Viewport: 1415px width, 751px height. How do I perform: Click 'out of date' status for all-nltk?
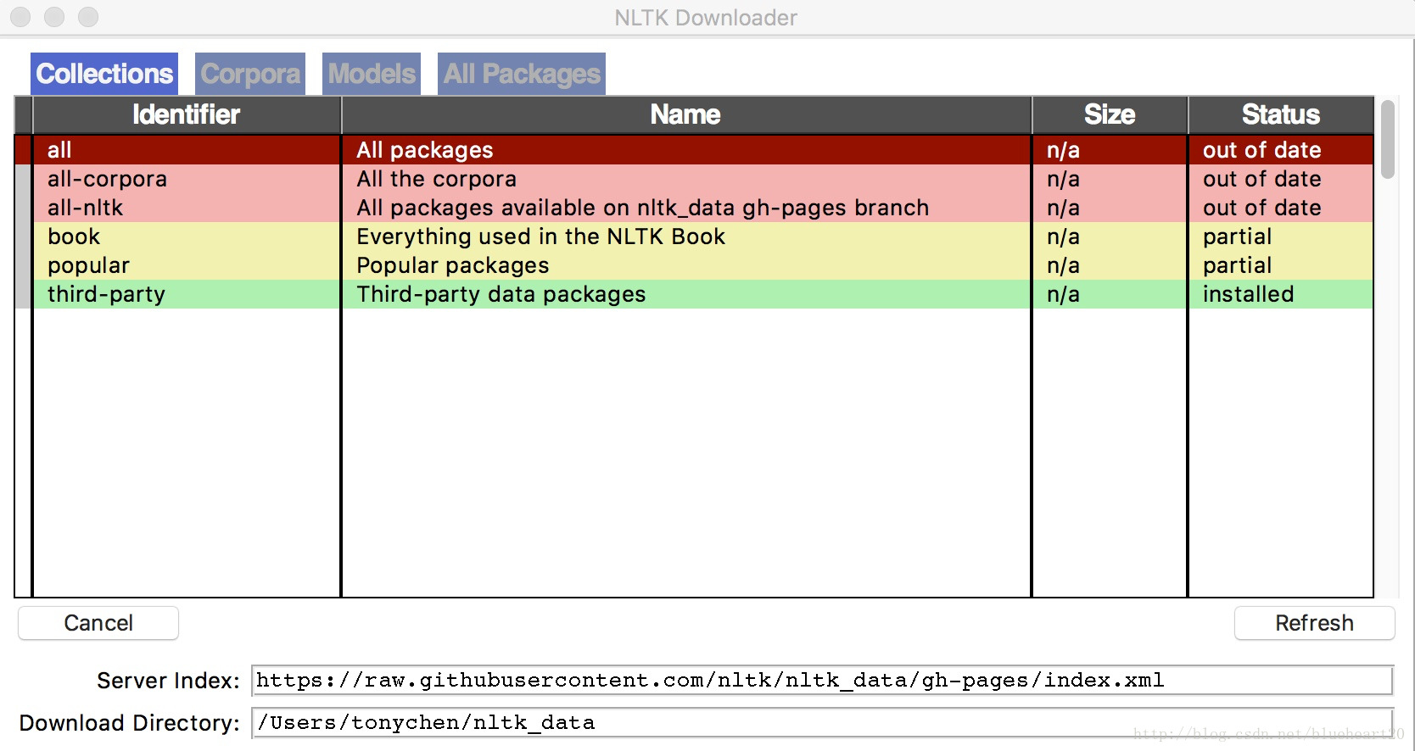click(x=1281, y=208)
